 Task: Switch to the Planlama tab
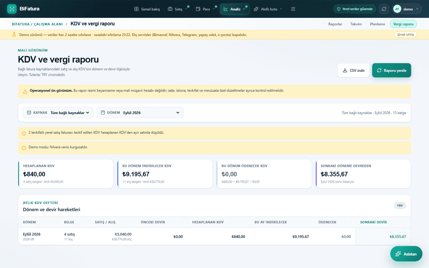(378, 24)
